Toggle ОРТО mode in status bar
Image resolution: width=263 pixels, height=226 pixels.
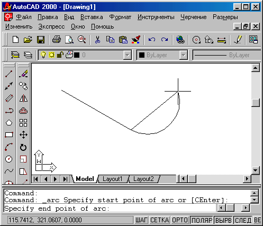[x=179, y=220]
